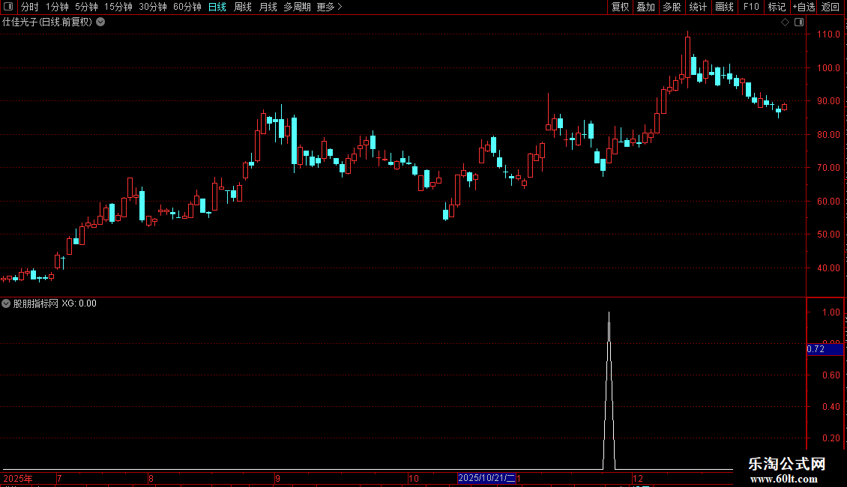Click the 股朋指标网 indicator name
The width and height of the screenshot is (847, 487).
pyautogui.click(x=36, y=303)
